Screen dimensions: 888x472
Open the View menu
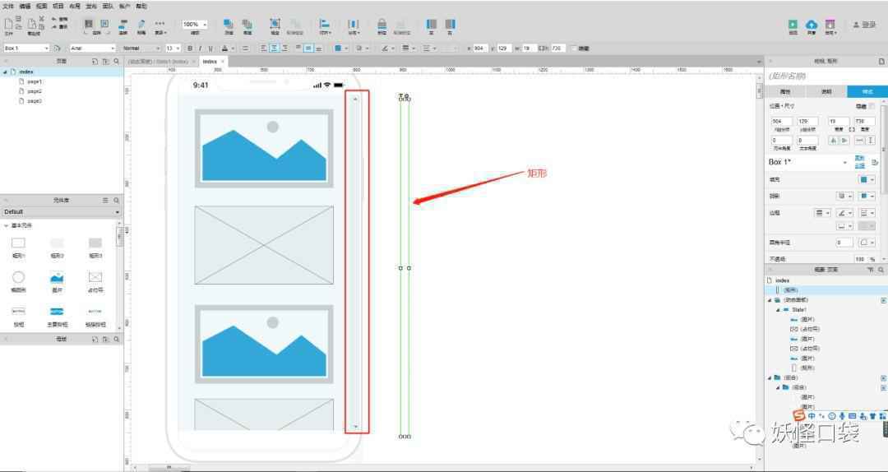point(41,7)
